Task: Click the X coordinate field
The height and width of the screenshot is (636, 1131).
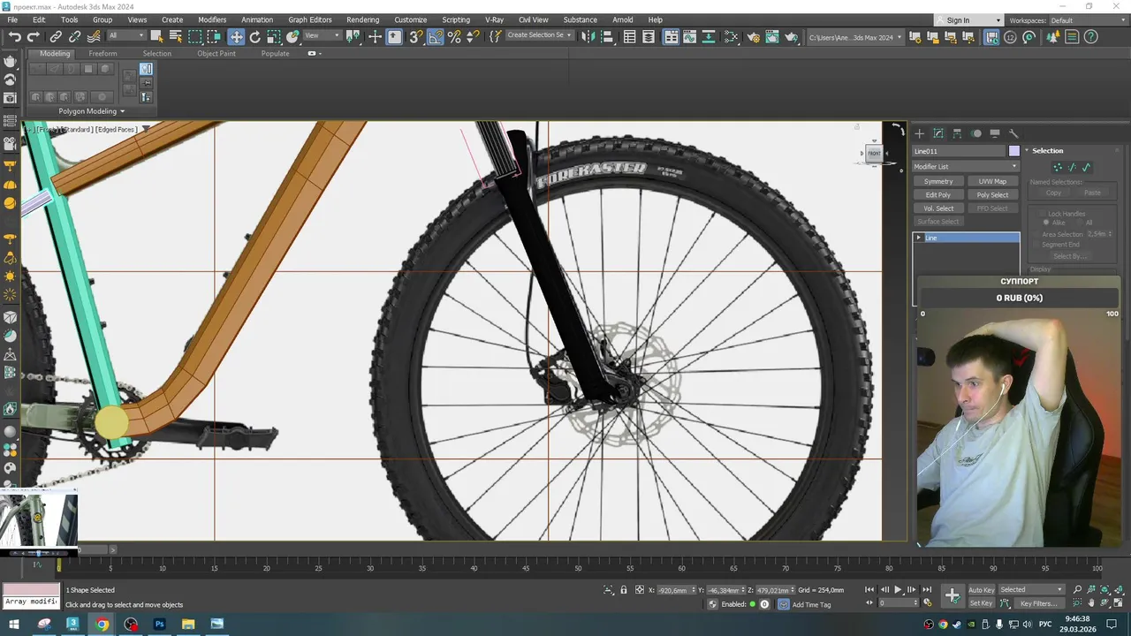Action: [675, 590]
